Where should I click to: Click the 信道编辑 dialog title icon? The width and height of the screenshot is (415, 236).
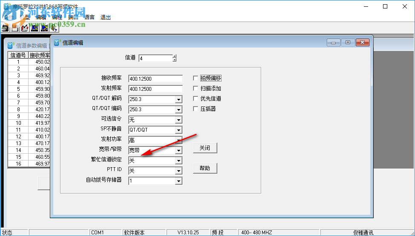[57, 42]
